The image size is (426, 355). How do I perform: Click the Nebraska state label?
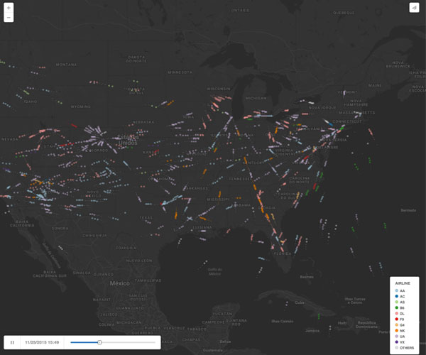(143, 122)
